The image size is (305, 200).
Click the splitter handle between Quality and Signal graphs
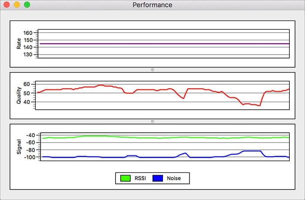[x=152, y=121]
